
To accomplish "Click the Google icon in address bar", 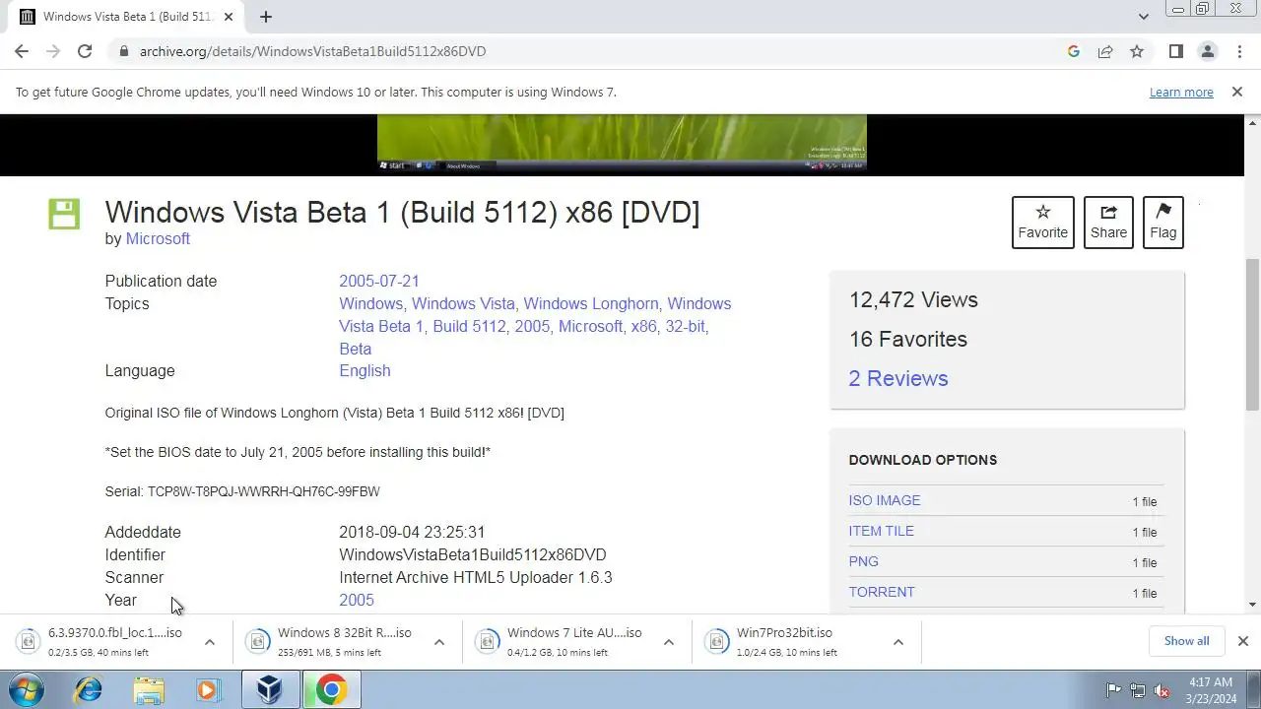I will [1074, 51].
